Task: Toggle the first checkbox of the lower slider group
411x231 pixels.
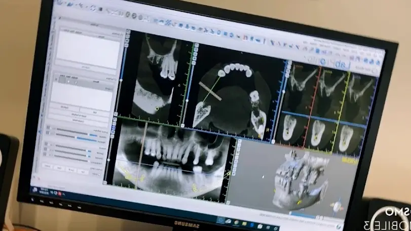Action: click(46, 144)
